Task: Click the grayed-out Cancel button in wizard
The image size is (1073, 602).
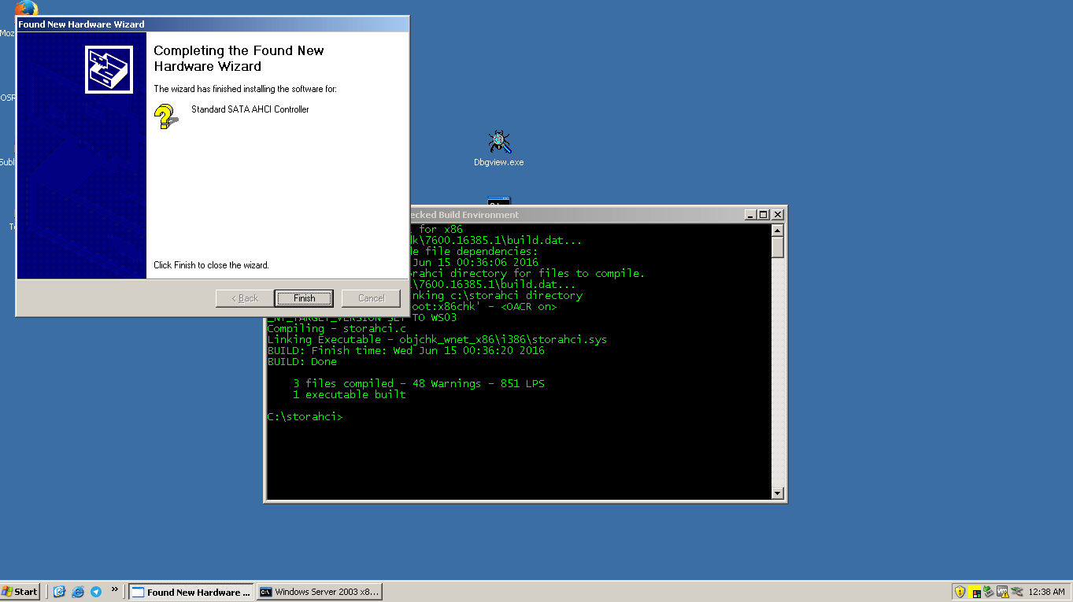Action: click(371, 298)
